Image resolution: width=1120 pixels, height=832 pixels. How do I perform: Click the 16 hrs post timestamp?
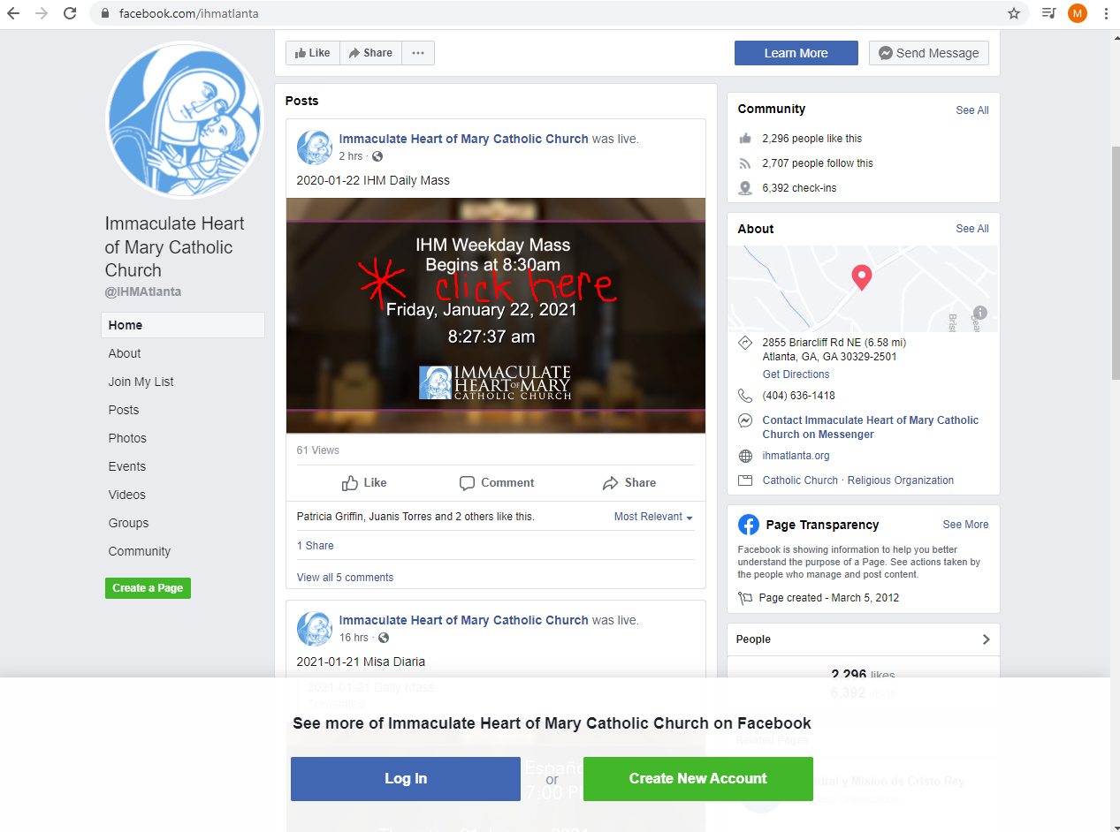coord(354,638)
